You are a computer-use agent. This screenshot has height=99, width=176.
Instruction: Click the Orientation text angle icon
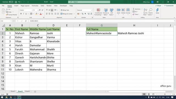(x=56, y=10)
